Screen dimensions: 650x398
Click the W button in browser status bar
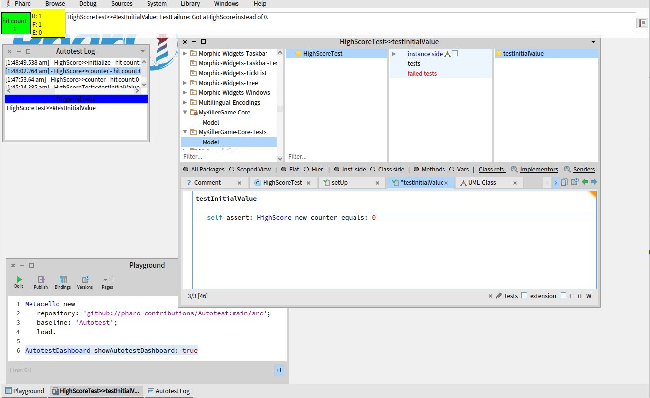tap(589, 296)
